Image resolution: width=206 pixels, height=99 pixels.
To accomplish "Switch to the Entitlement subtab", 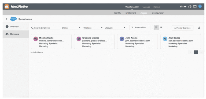I will (131, 13).
